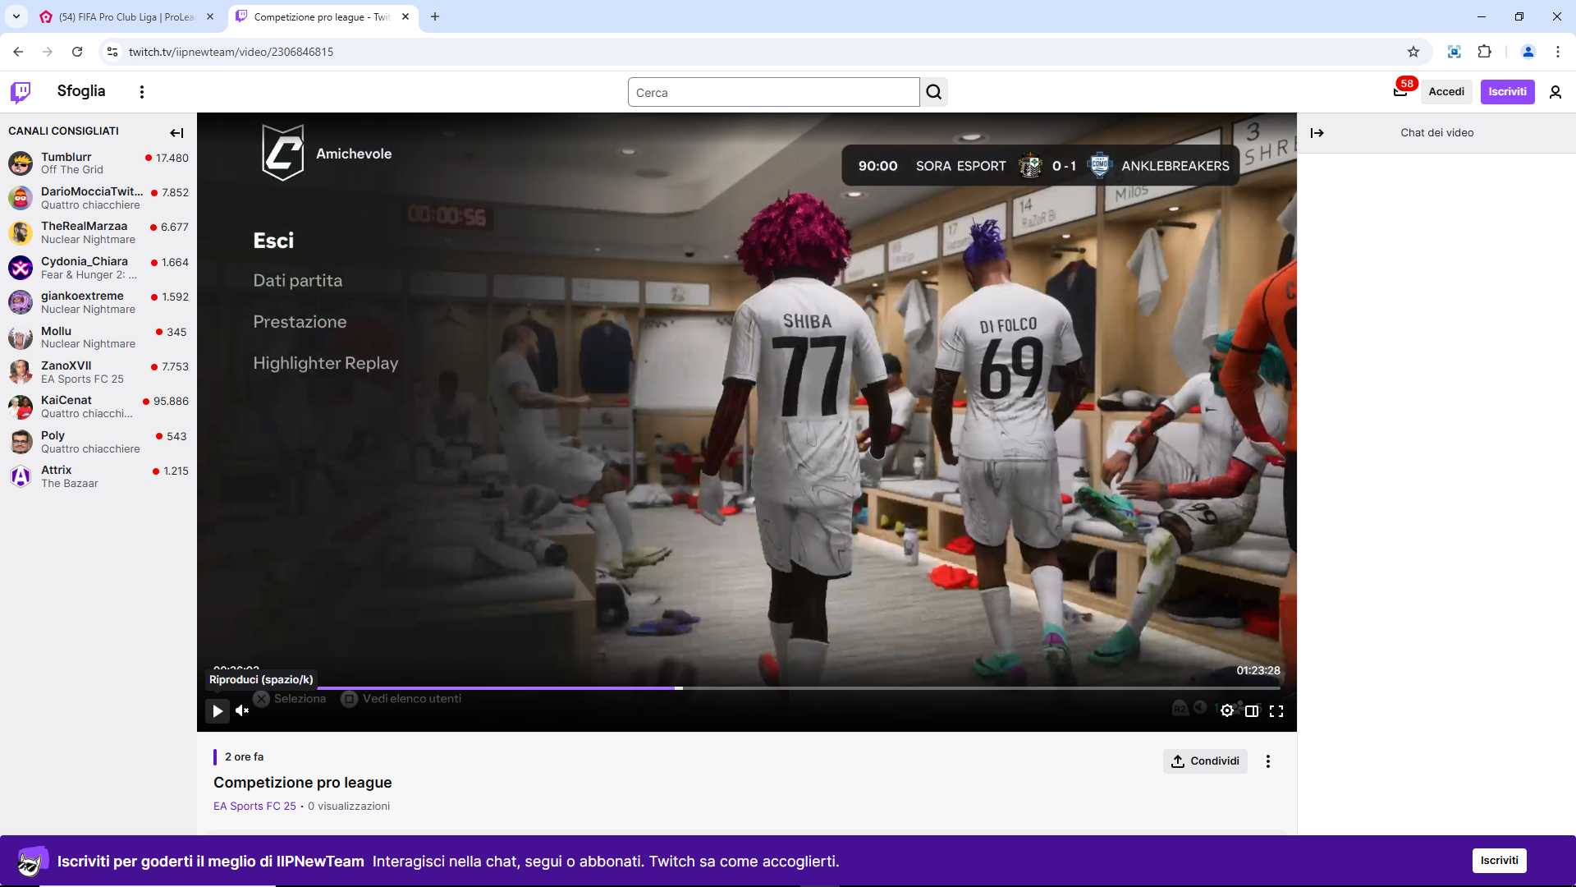Open giankoextreme channel
The height and width of the screenshot is (887, 1576).
(98, 302)
